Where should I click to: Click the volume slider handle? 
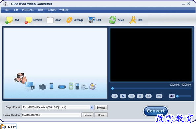177,96
